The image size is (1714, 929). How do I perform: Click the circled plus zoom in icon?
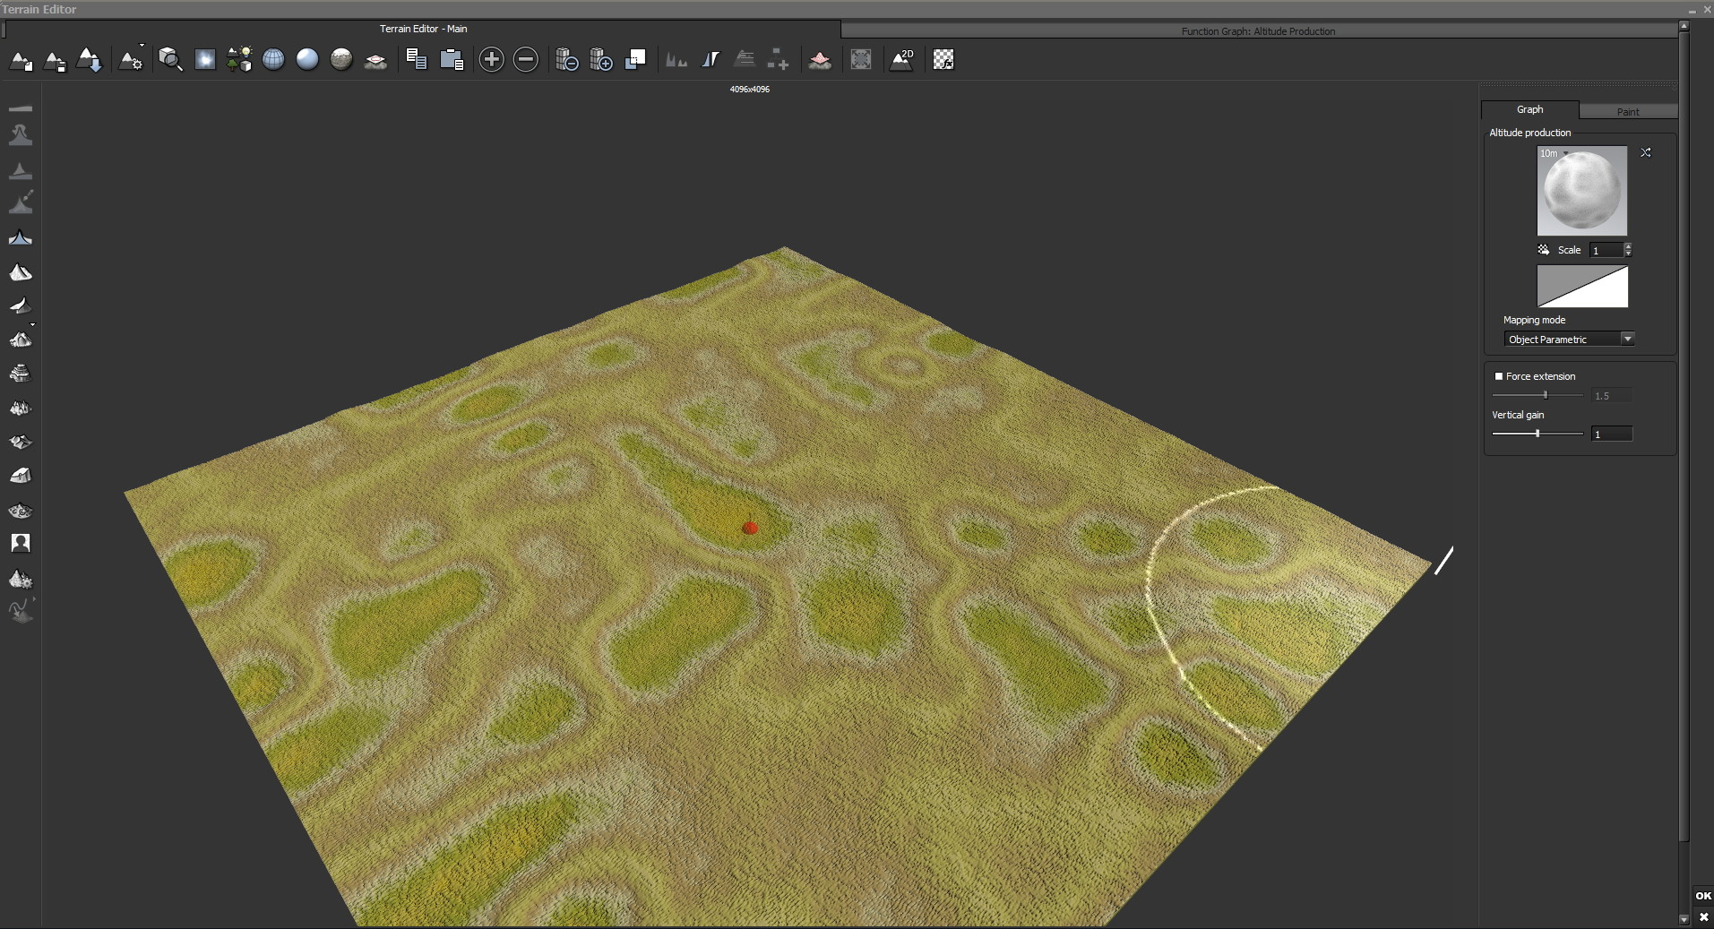492,60
